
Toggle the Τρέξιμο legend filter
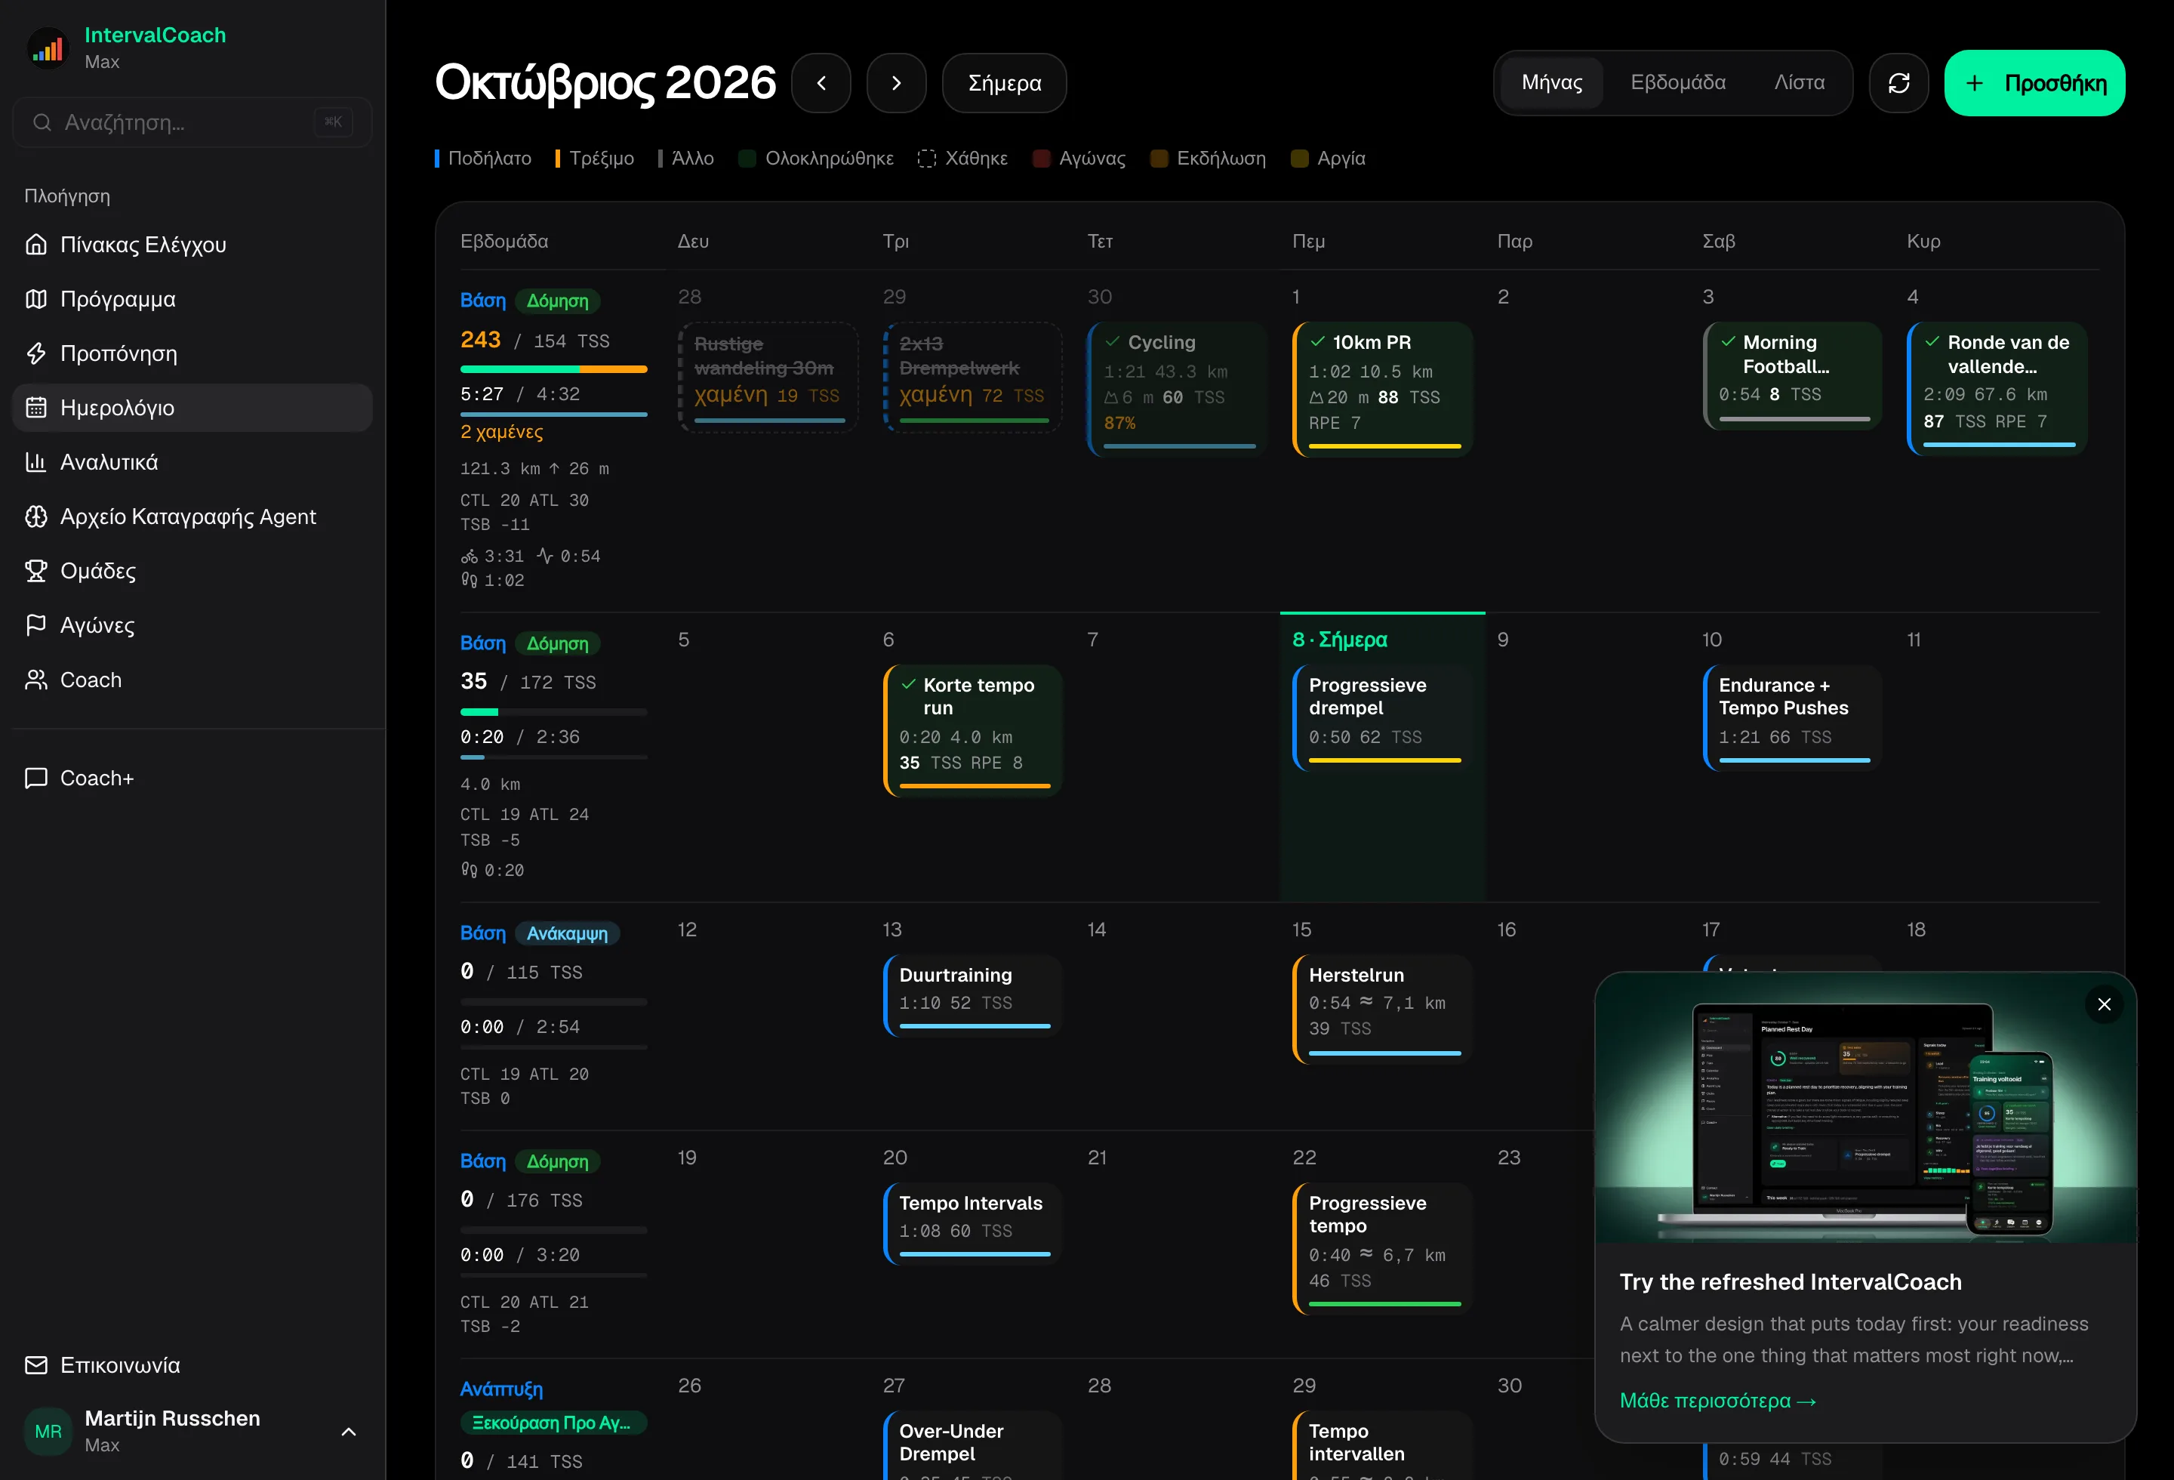[x=594, y=158]
